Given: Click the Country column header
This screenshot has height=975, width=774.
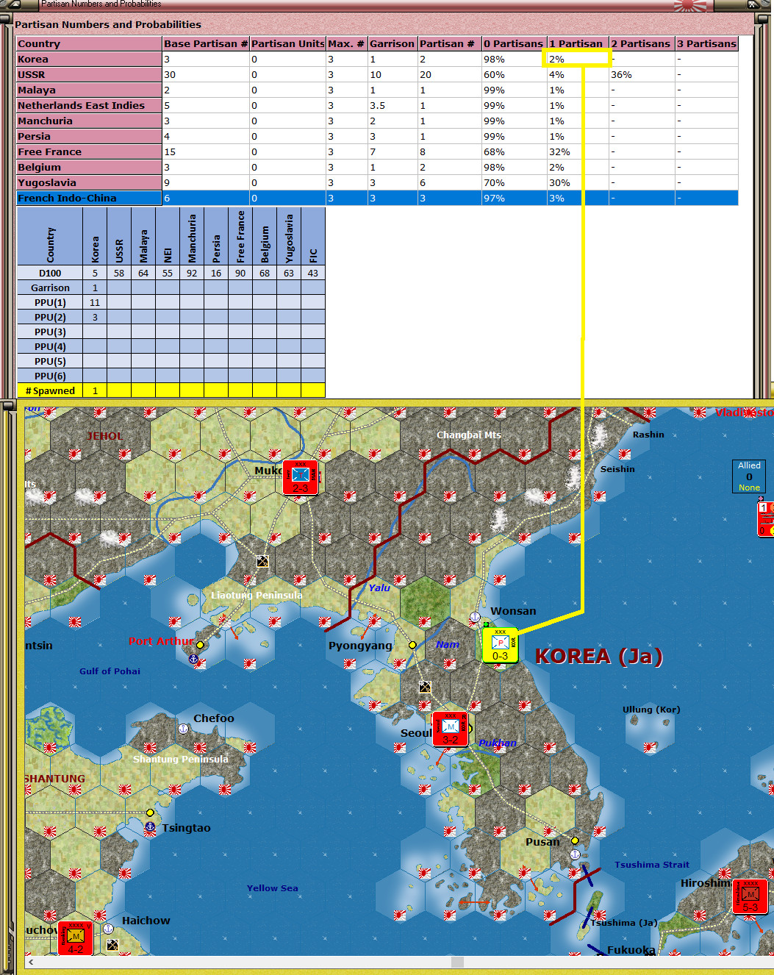Looking at the screenshot, I should (x=89, y=43).
